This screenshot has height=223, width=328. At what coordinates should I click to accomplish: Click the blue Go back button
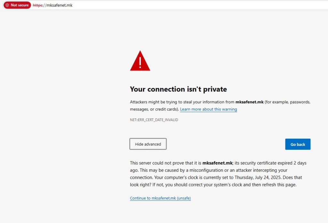(298, 144)
